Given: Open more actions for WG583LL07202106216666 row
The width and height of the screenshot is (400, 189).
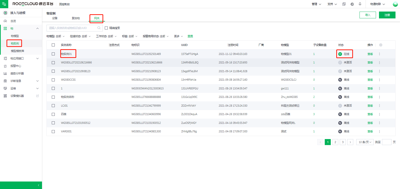Looking at the screenshot, I should pyautogui.click(x=379, y=63).
